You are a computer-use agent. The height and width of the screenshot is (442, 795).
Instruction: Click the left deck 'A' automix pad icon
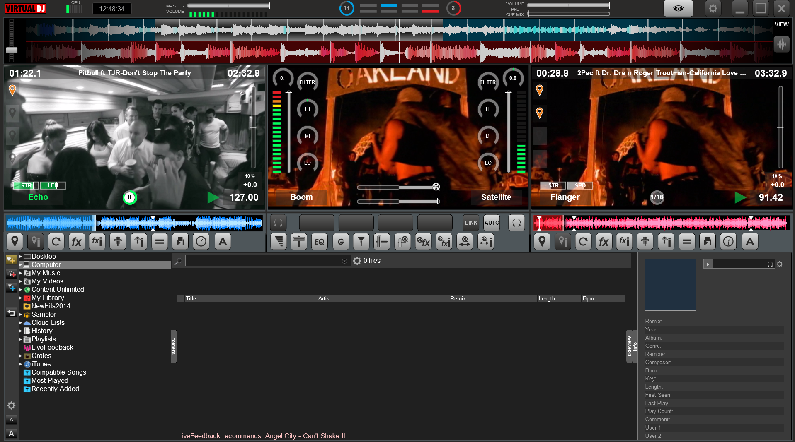[223, 241]
